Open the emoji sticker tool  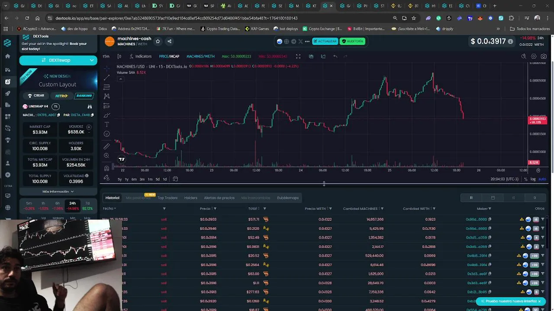pos(106,134)
